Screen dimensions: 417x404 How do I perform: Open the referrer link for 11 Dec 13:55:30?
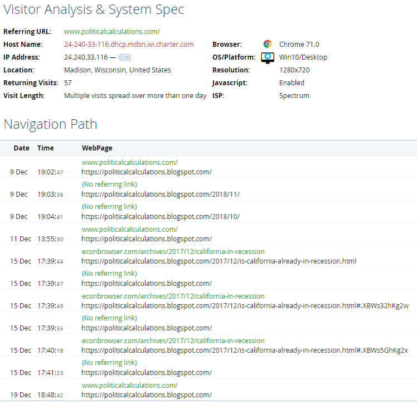pyautogui.click(x=130, y=230)
